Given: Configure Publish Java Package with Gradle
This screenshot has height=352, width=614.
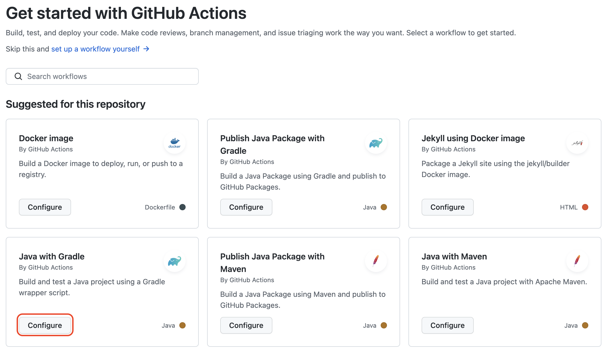Looking at the screenshot, I should point(246,207).
